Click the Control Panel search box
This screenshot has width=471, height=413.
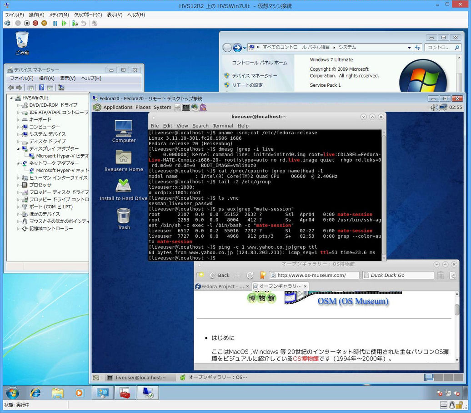[x=442, y=47]
